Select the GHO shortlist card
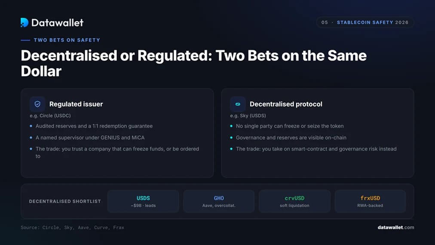The width and height of the screenshot is (435, 245). point(219,201)
